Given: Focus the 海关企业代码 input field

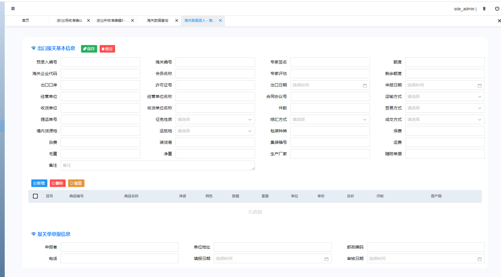Looking at the screenshot, I should pyautogui.click(x=100, y=74).
